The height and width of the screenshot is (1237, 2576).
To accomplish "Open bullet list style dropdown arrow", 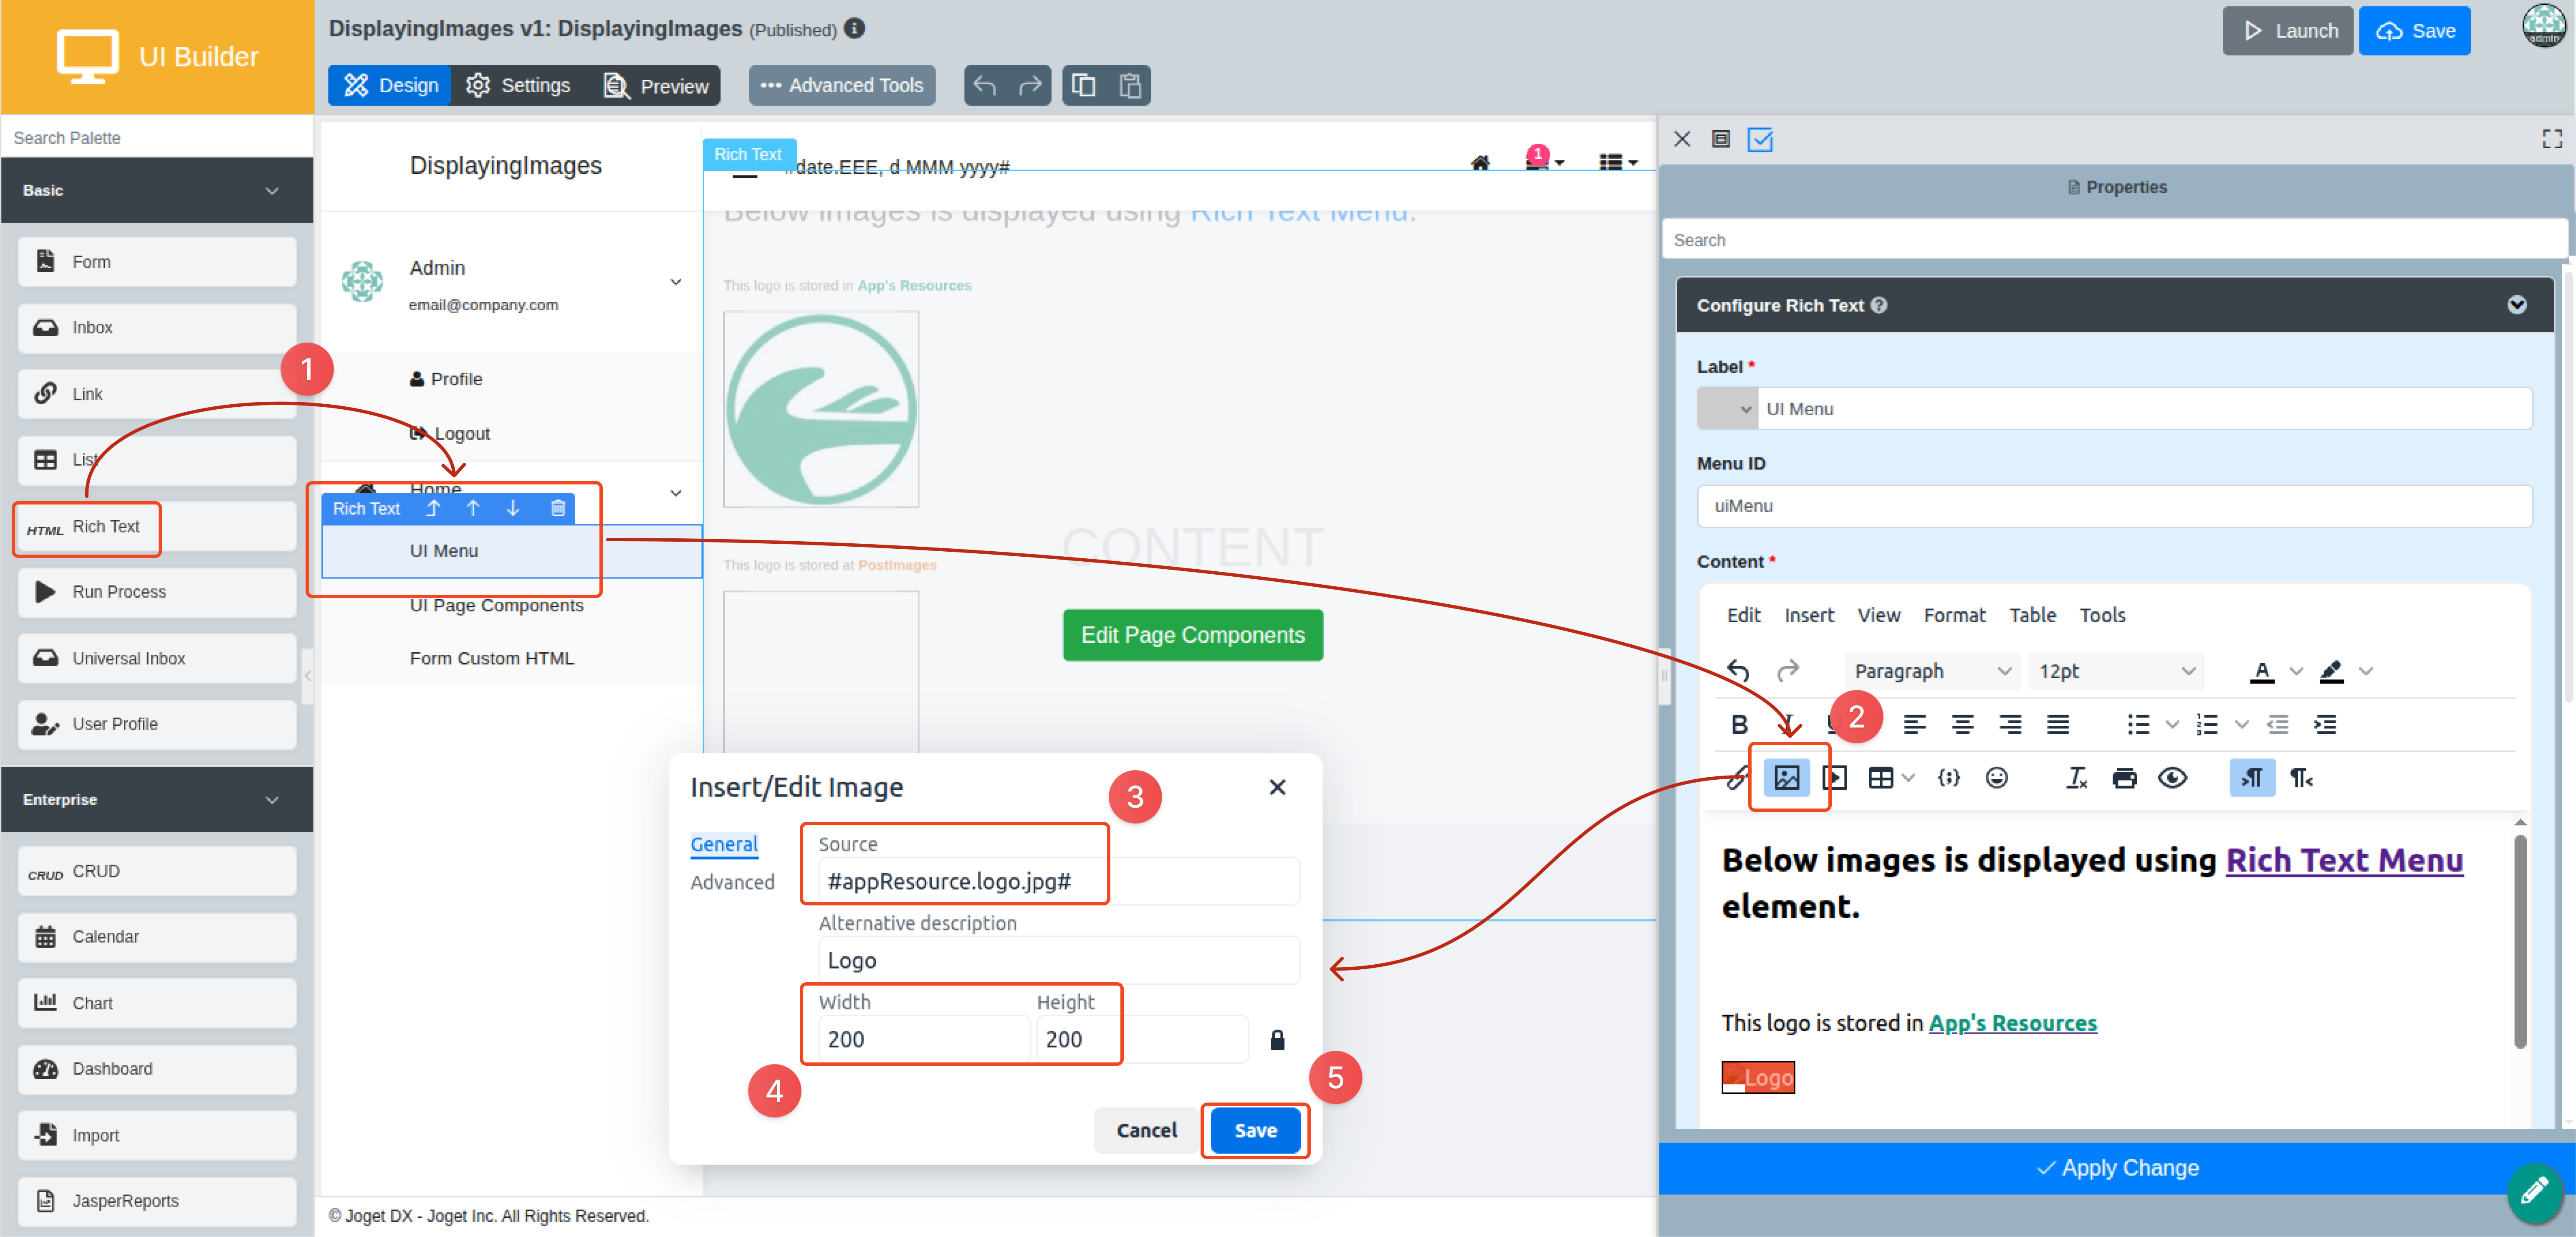I will pyautogui.click(x=2171, y=725).
